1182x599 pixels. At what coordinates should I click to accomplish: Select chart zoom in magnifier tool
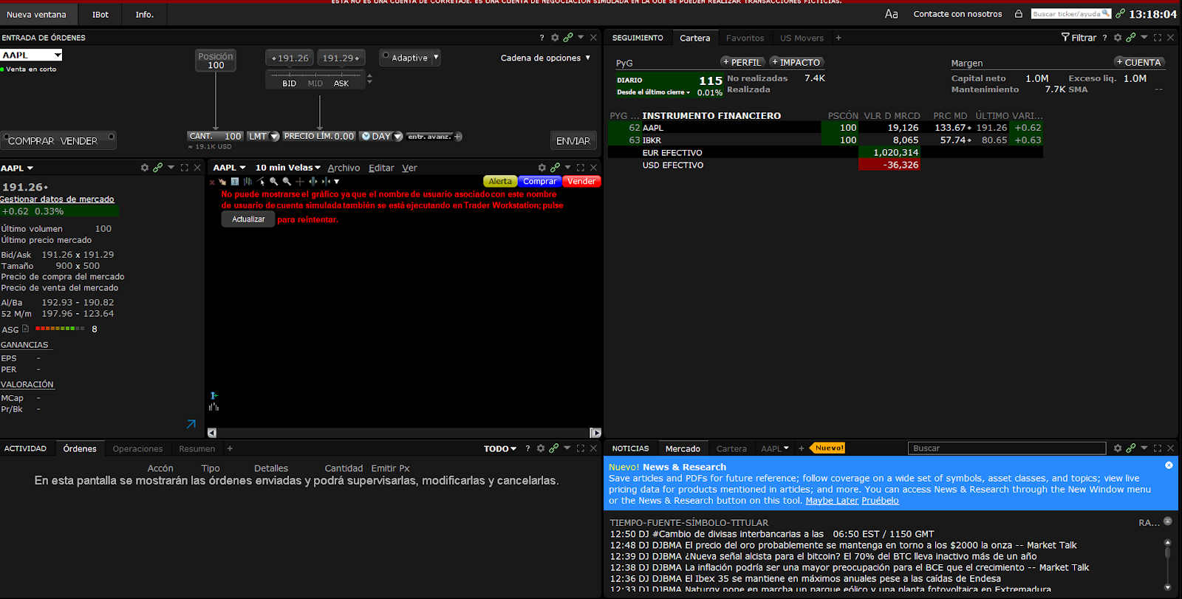pos(274,181)
